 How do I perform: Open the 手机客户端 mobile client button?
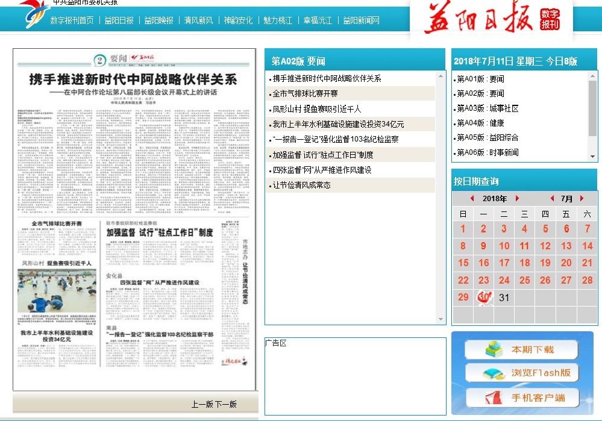click(521, 398)
